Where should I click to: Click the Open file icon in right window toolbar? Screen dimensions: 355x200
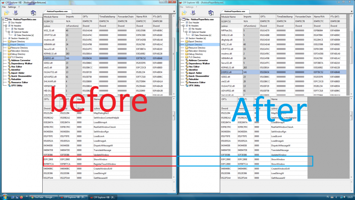click(x=184, y=13)
